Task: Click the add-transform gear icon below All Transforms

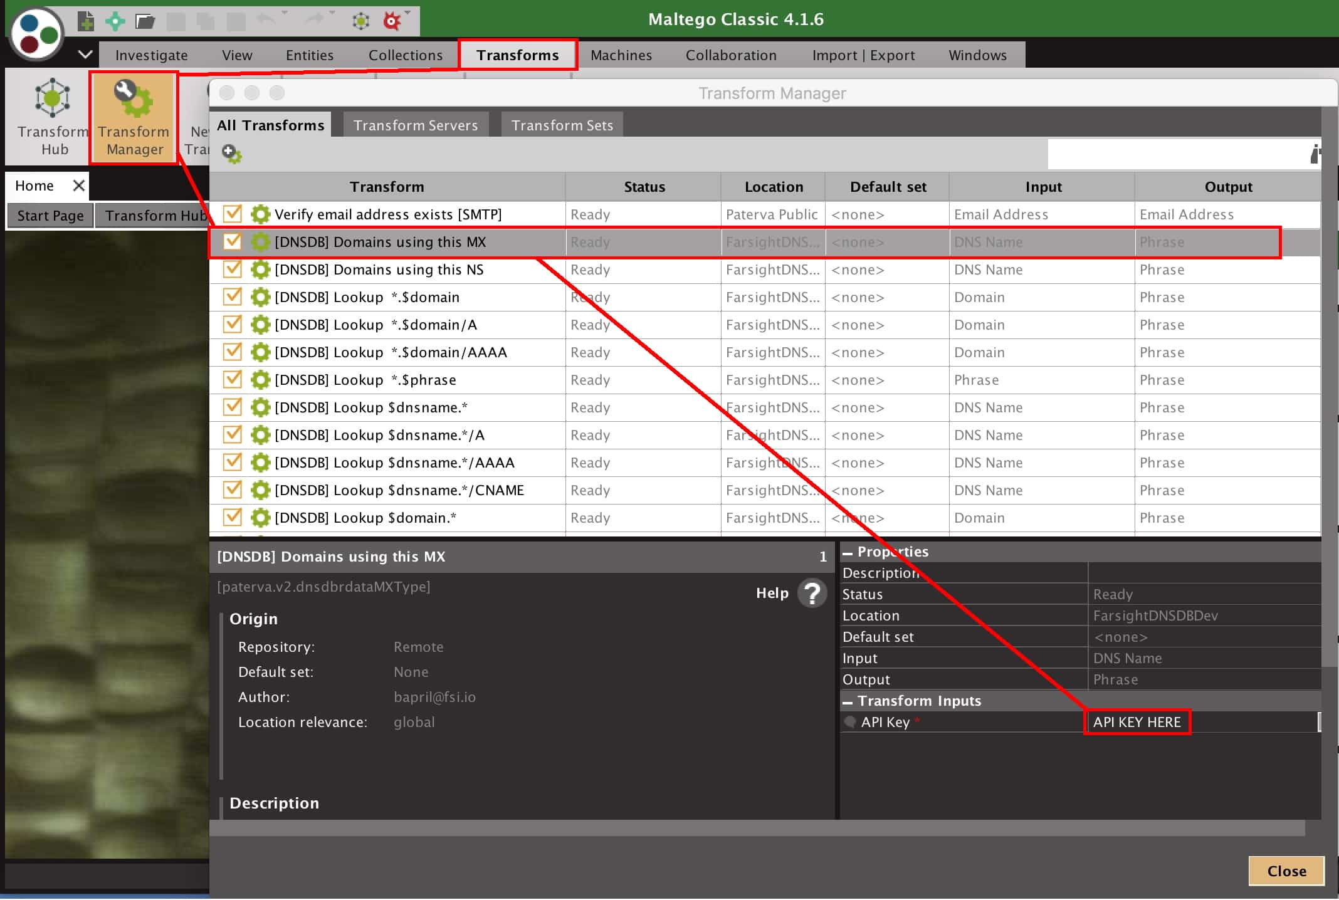Action: pyautogui.click(x=231, y=154)
